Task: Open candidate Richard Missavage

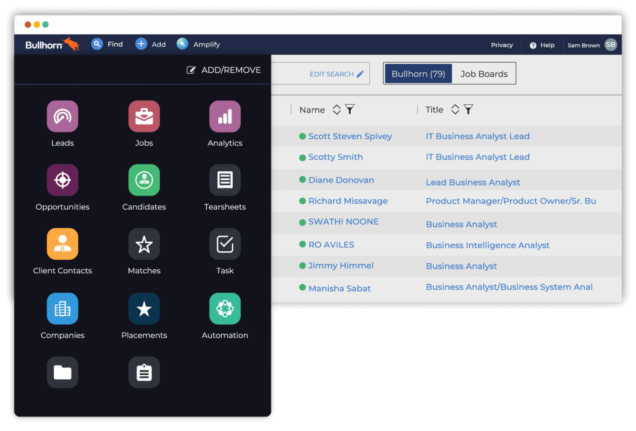Action: point(348,201)
